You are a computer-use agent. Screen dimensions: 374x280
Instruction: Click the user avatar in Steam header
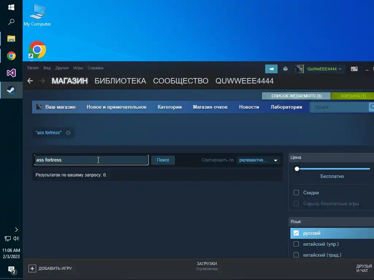coord(299,69)
